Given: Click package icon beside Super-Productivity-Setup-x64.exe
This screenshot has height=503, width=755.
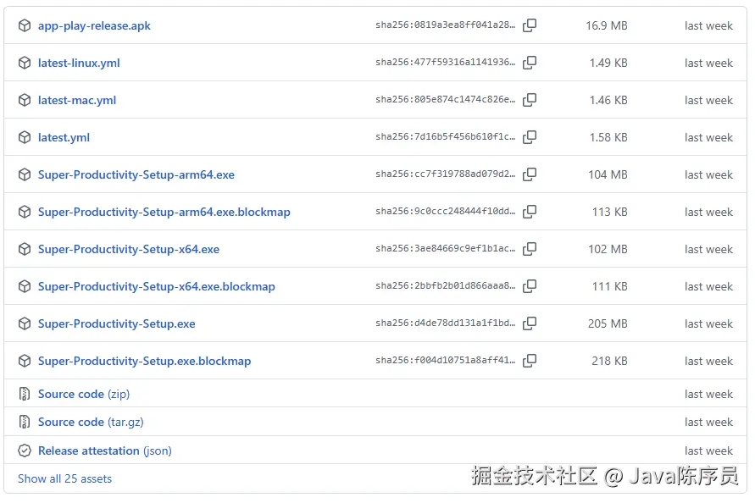Looking at the screenshot, I should click(x=25, y=249).
